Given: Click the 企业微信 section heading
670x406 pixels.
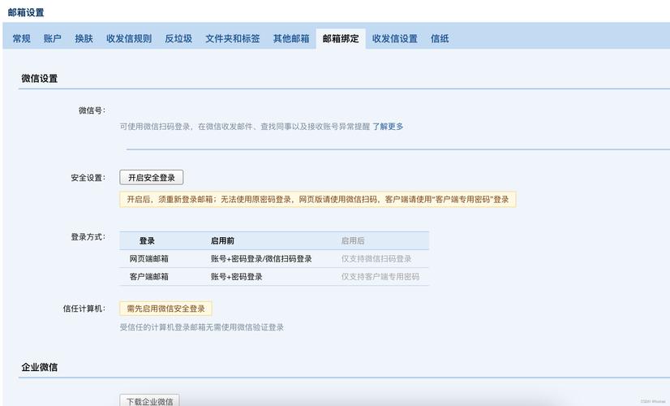Looking at the screenshot, I should tap(39, 367).
